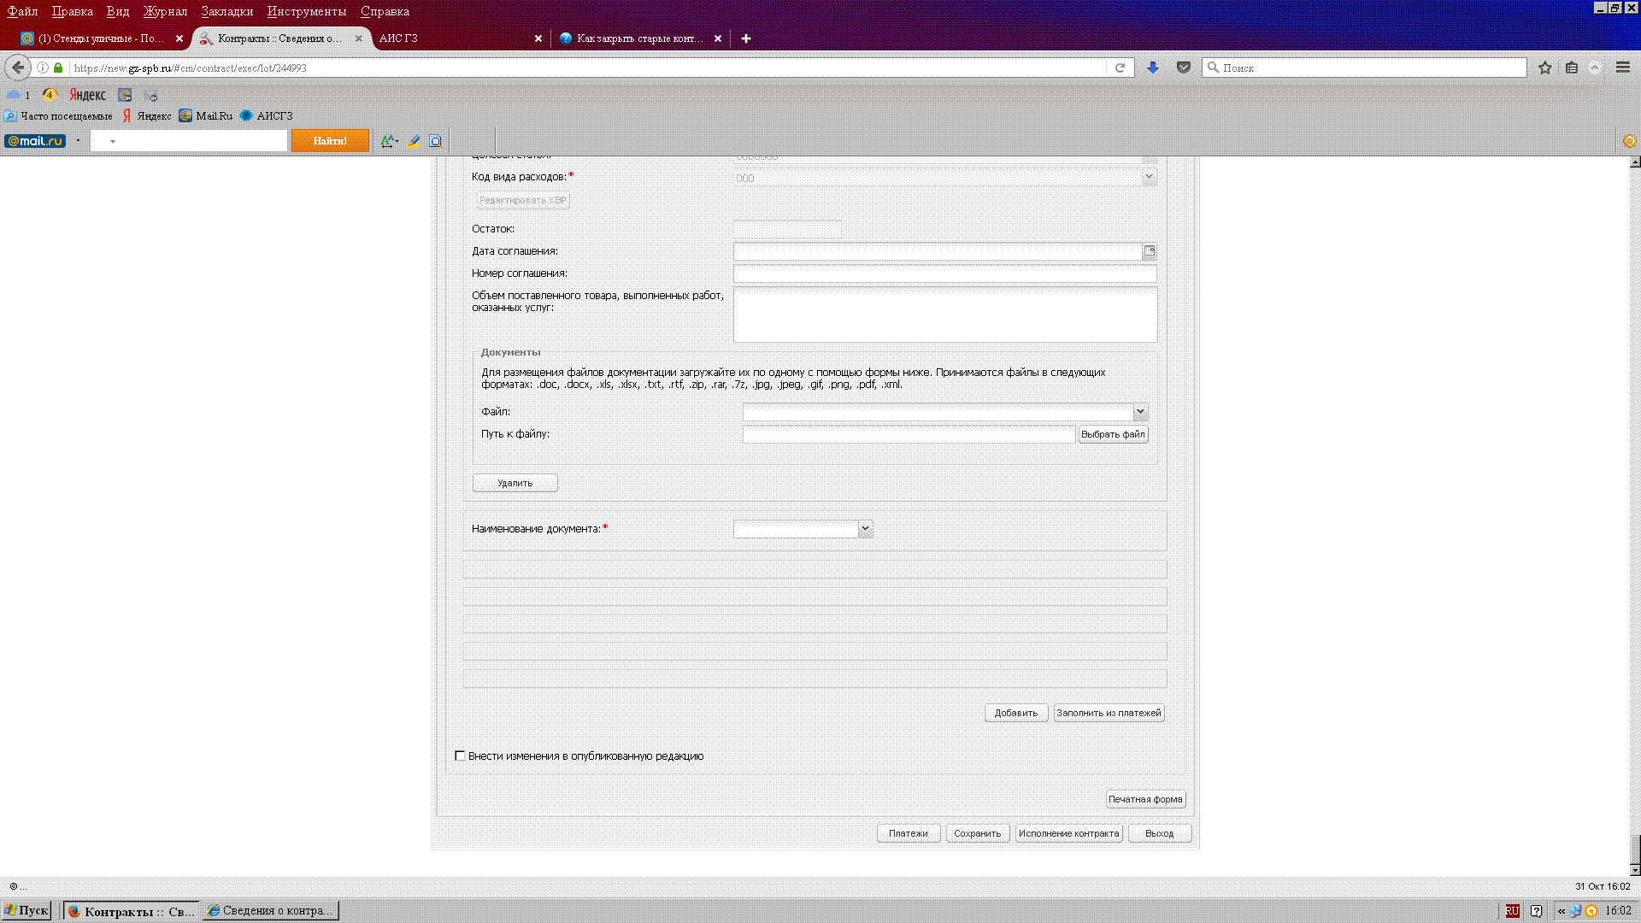Open the blue downloads arrow icon
This screenshot has width=1641, height=923.
[x=1153, y=68]
